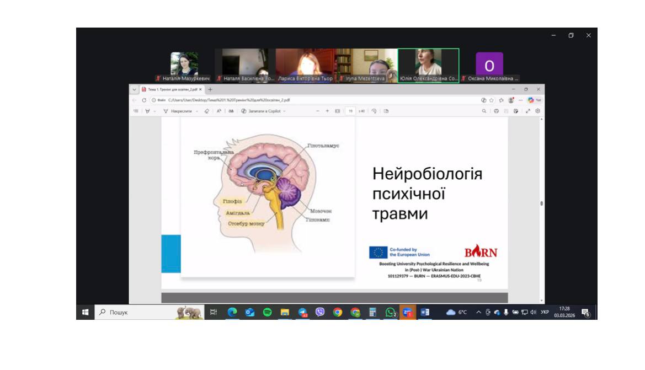Open PDF viewer settings gear
The width and height of the screenshot is (645, 370).
point(537,111)
